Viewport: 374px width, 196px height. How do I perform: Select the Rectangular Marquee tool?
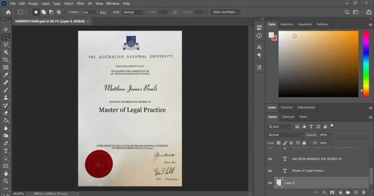pyautogui.click(x=6, y=37)
